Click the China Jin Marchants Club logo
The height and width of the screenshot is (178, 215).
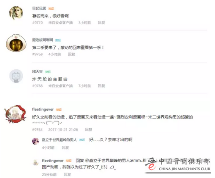178,165
